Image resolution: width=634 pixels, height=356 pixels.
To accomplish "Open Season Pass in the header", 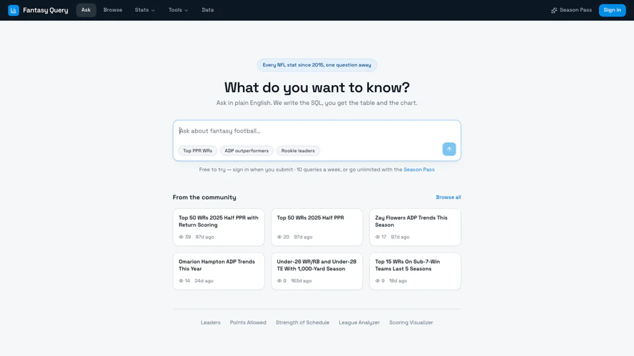I will point(571,10).
